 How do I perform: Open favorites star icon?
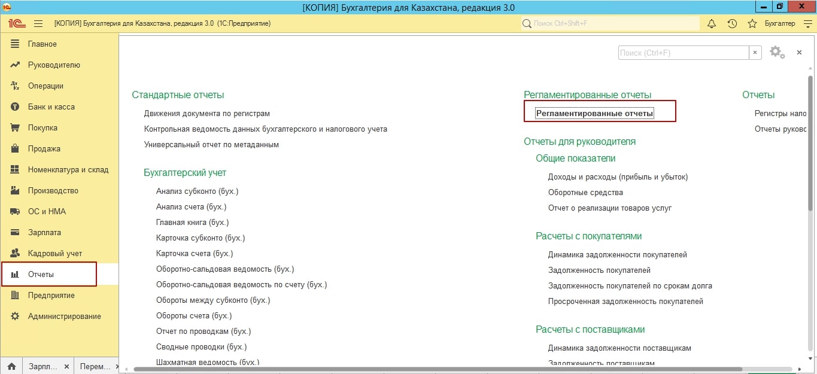(x=752, y=23)
